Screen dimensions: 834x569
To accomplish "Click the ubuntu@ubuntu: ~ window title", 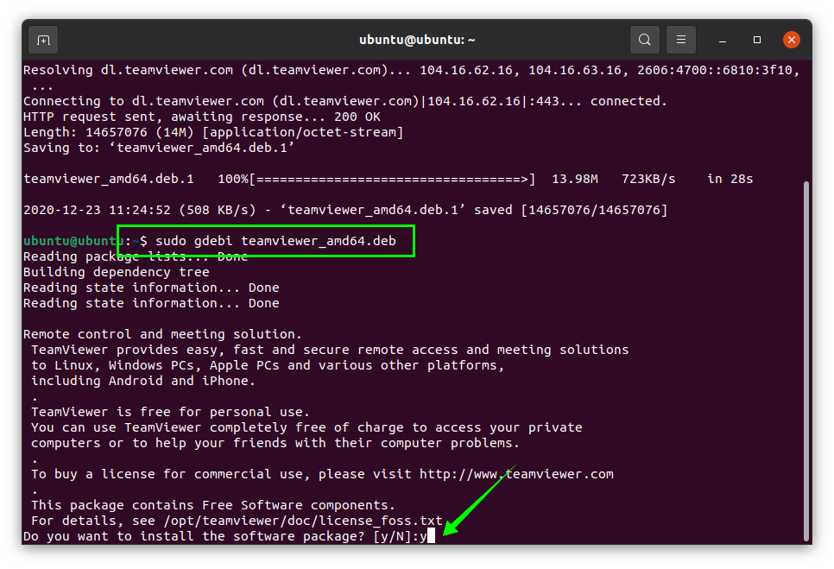I will 417,40.
